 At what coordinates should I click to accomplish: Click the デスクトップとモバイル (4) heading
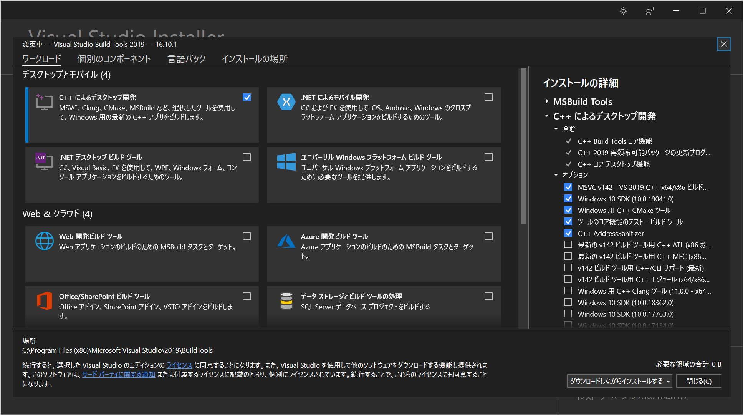(66, 75)
